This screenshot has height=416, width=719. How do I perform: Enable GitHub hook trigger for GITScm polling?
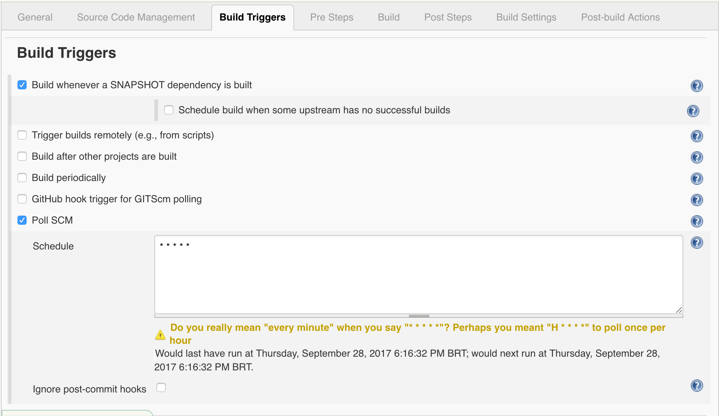pyautogui.click(x=22, y=199)
